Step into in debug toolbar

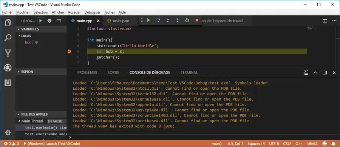coord(168,20)
